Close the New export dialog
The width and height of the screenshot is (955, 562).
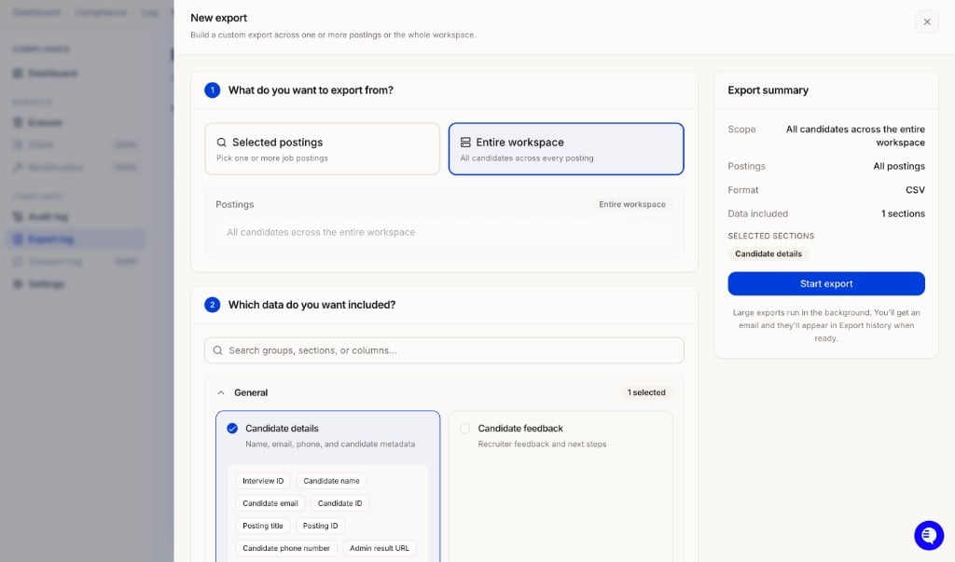pyautogui.click(x=926, y=22)
